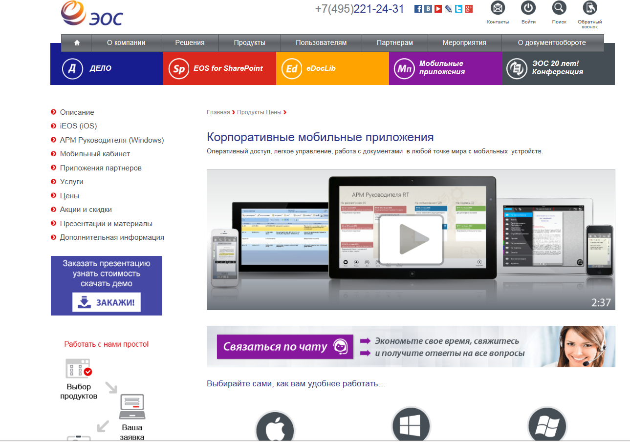The width and height of the screenshot is (630, 442).
Task: Click the Связаться по чату button
Action: (x=285, y=347)
